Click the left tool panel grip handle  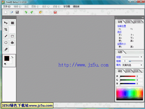tap(4, 18)
